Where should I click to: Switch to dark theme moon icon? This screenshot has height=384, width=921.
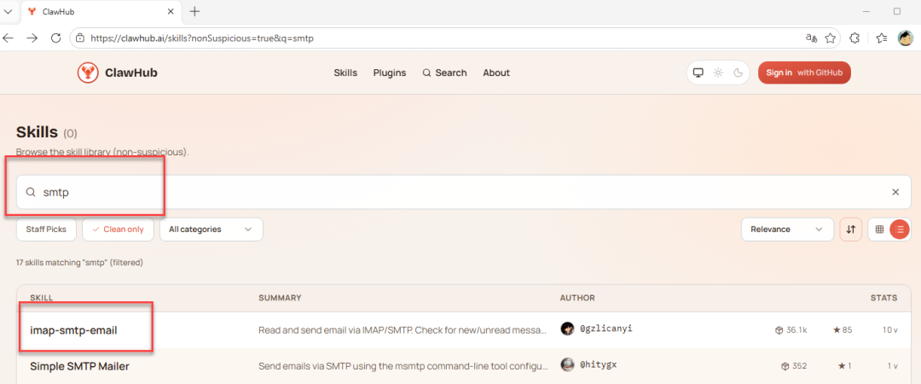tap(739, 73)
